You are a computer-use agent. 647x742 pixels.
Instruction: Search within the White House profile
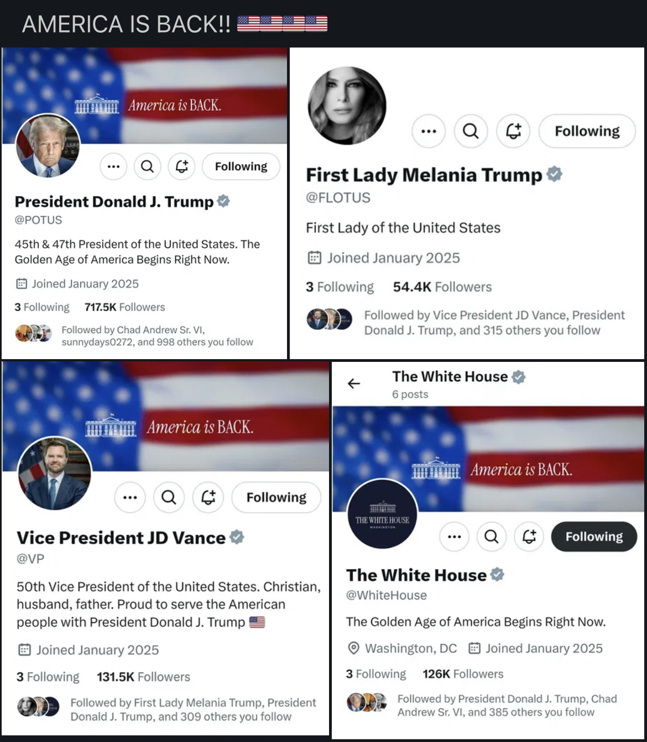point(491,536)
